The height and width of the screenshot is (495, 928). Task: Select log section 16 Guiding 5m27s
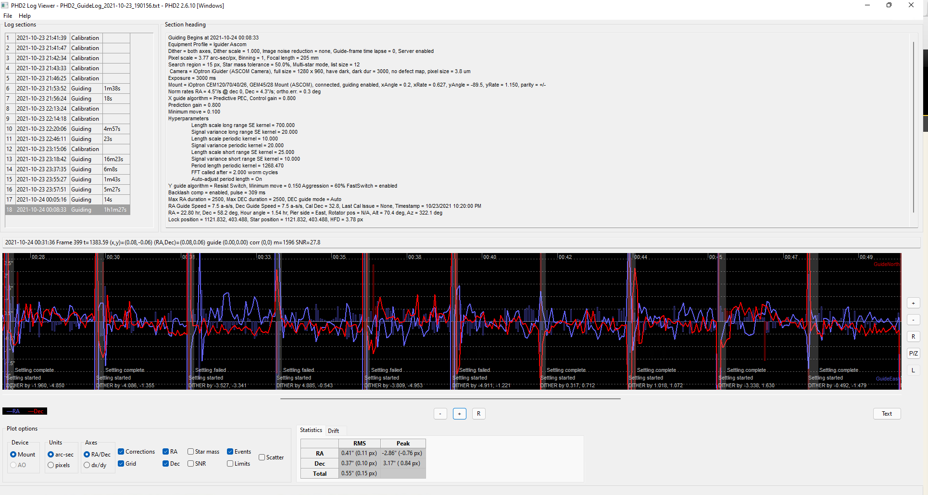click(67, 190)
